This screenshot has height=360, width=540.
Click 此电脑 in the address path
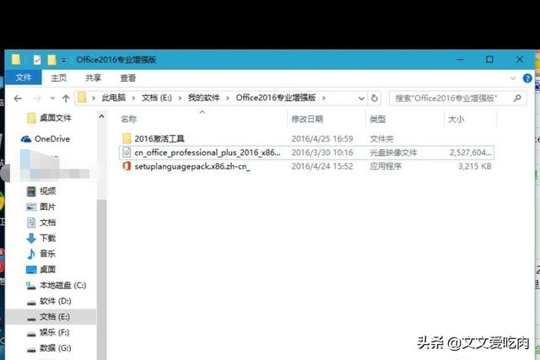point(113,98)
